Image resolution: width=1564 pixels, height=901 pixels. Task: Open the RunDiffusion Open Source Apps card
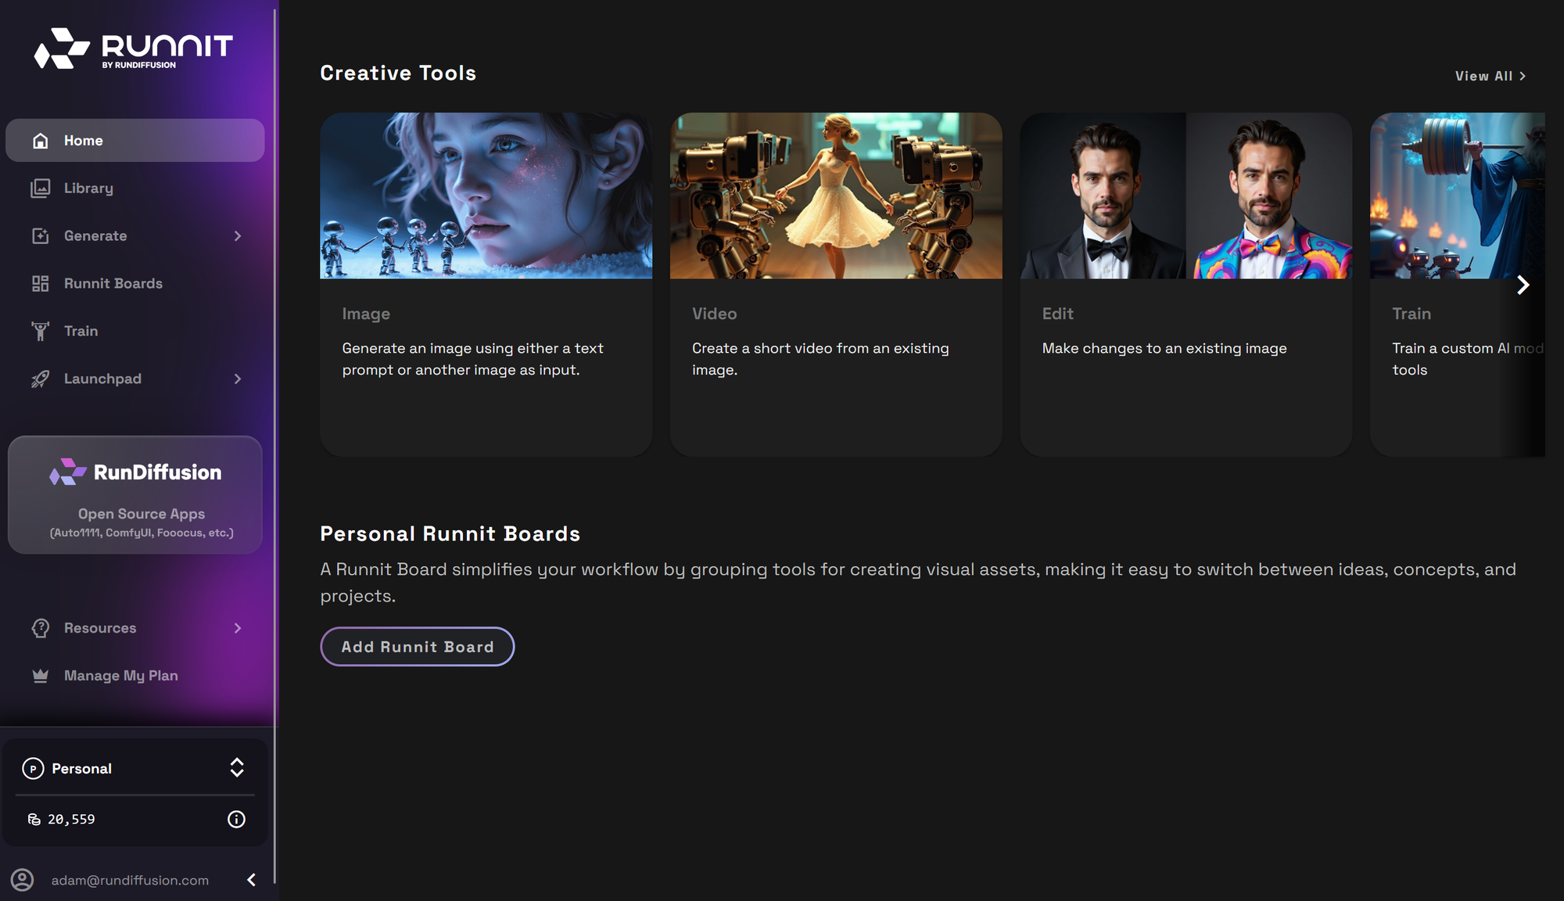(x=135, y=495)
